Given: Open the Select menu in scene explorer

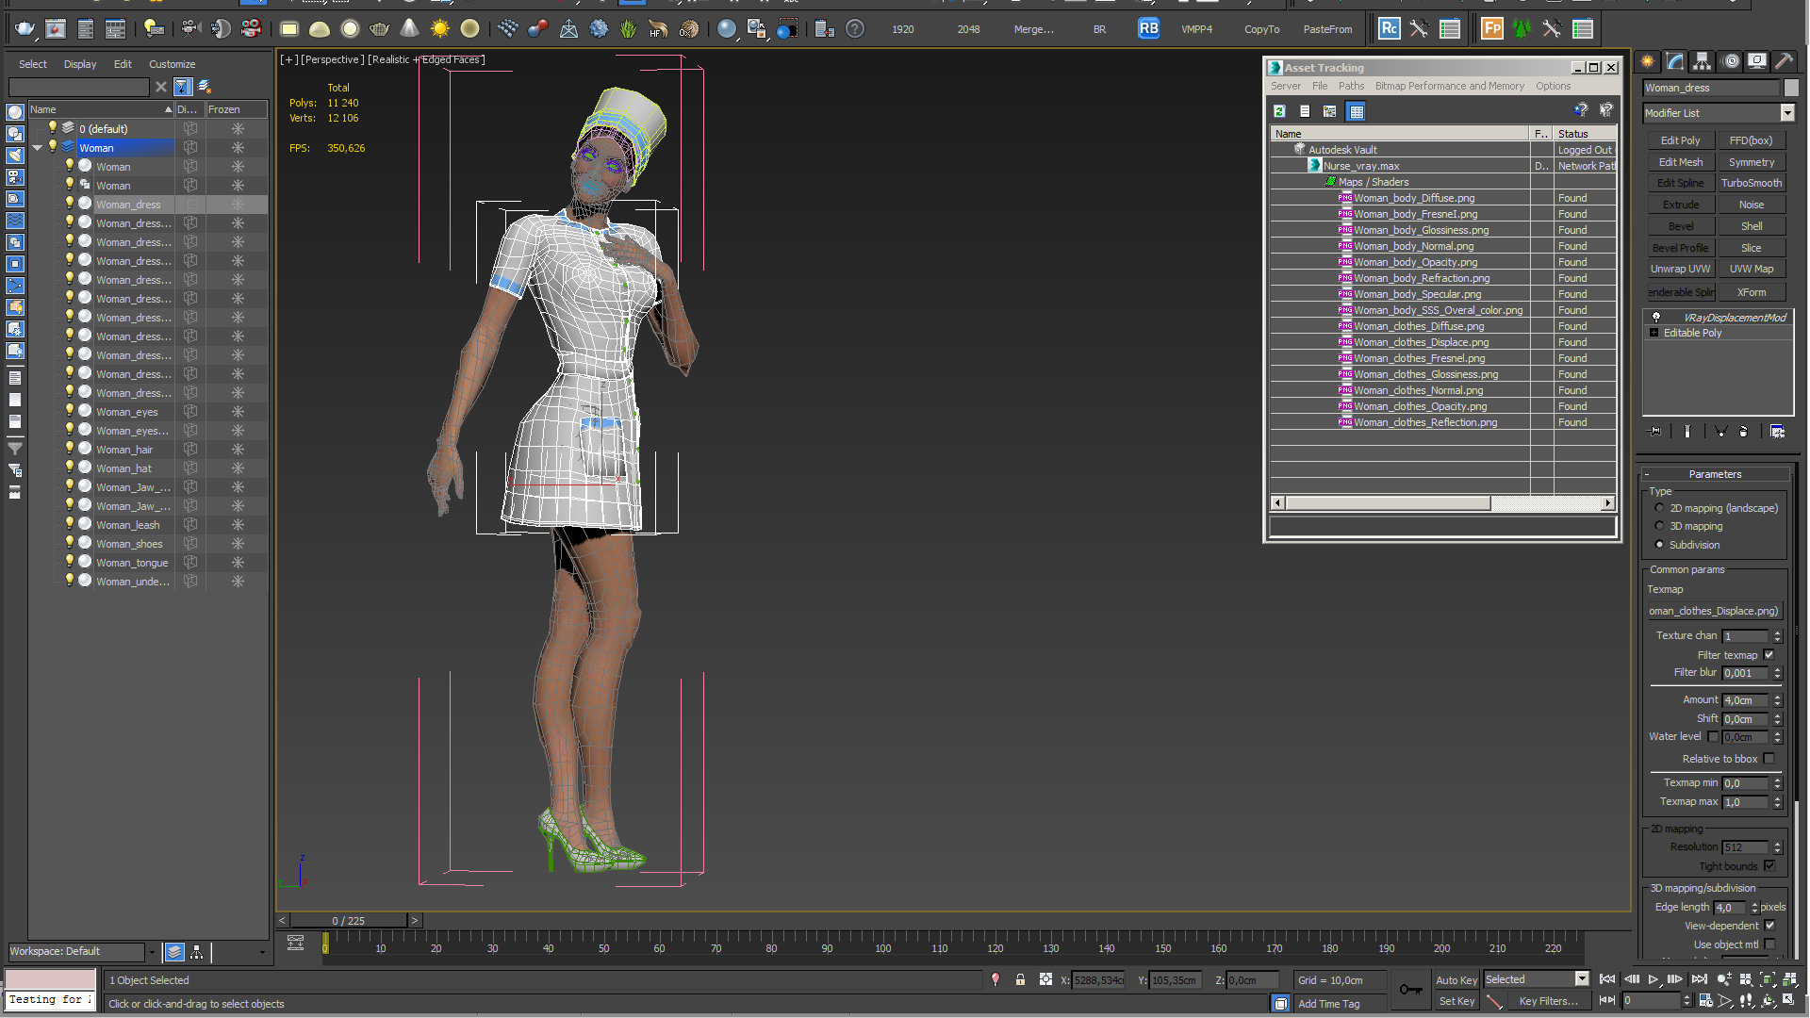Looking at the screenshot, I should 32,64.
